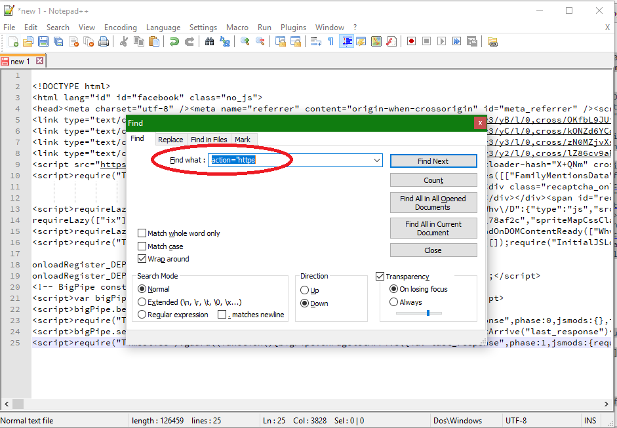Uncheck the Wrap around checkbox
The image size is (617, 428).
click(142, 259)
